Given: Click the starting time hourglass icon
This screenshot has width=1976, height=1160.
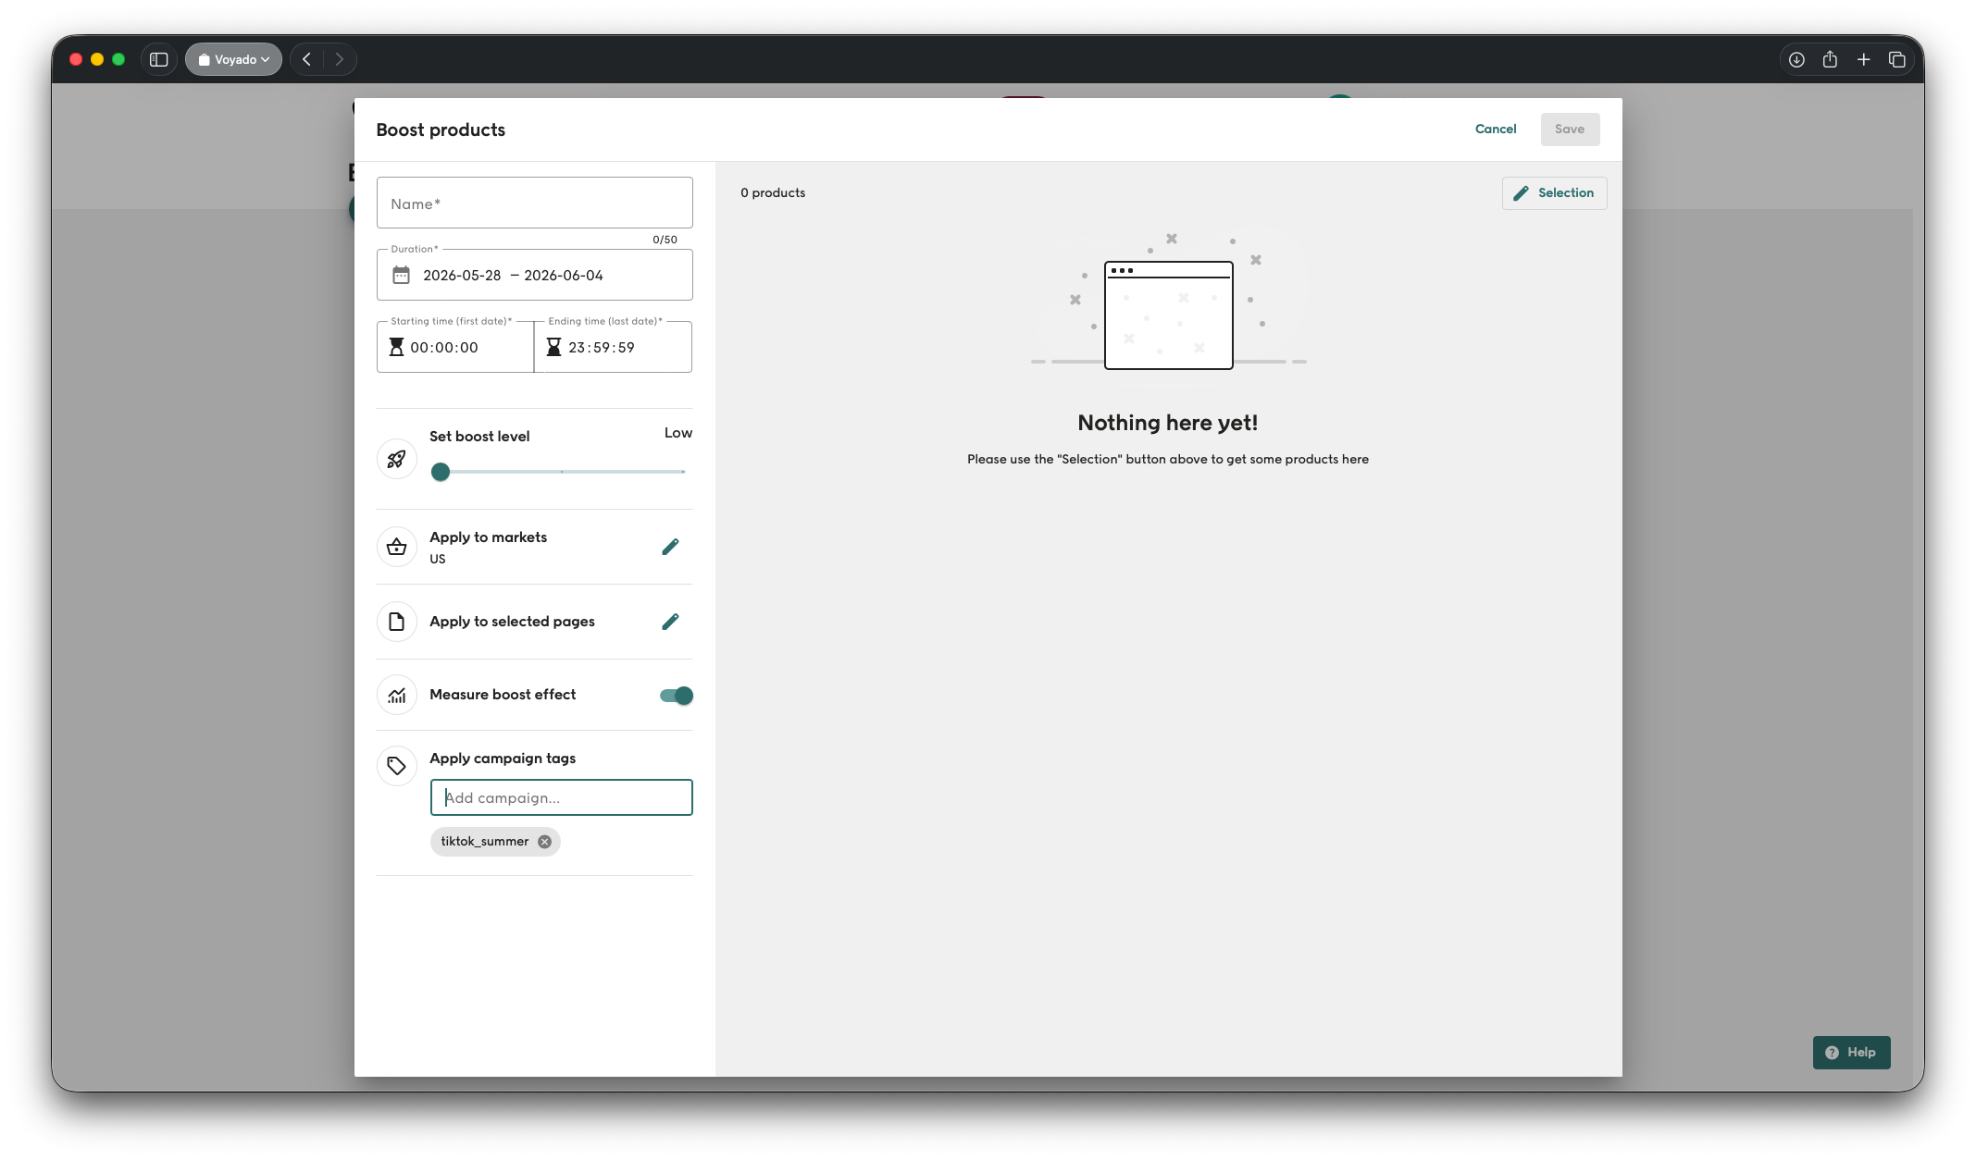Looking at the screenshot, I should pos(396,347).
